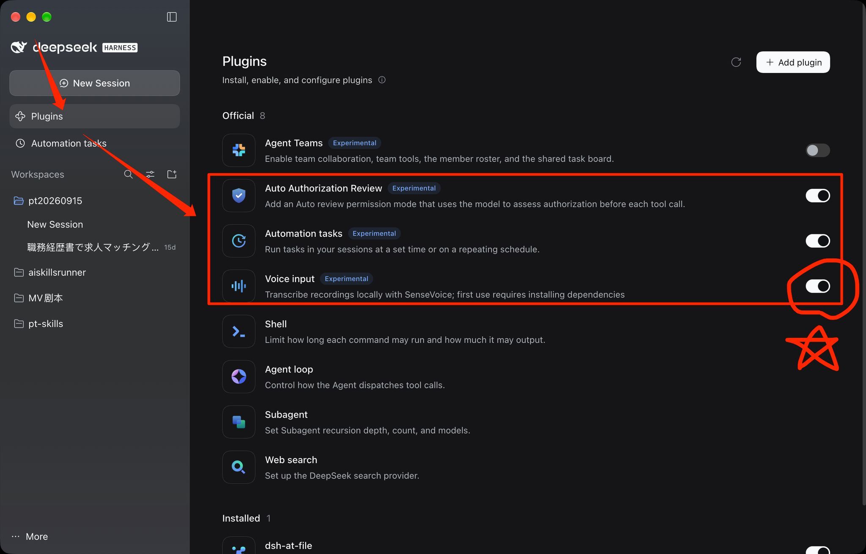Viewport: 866px width, 554px height.
Task: Open the More menu at sidebar bottom
Action: pos(30,536)
